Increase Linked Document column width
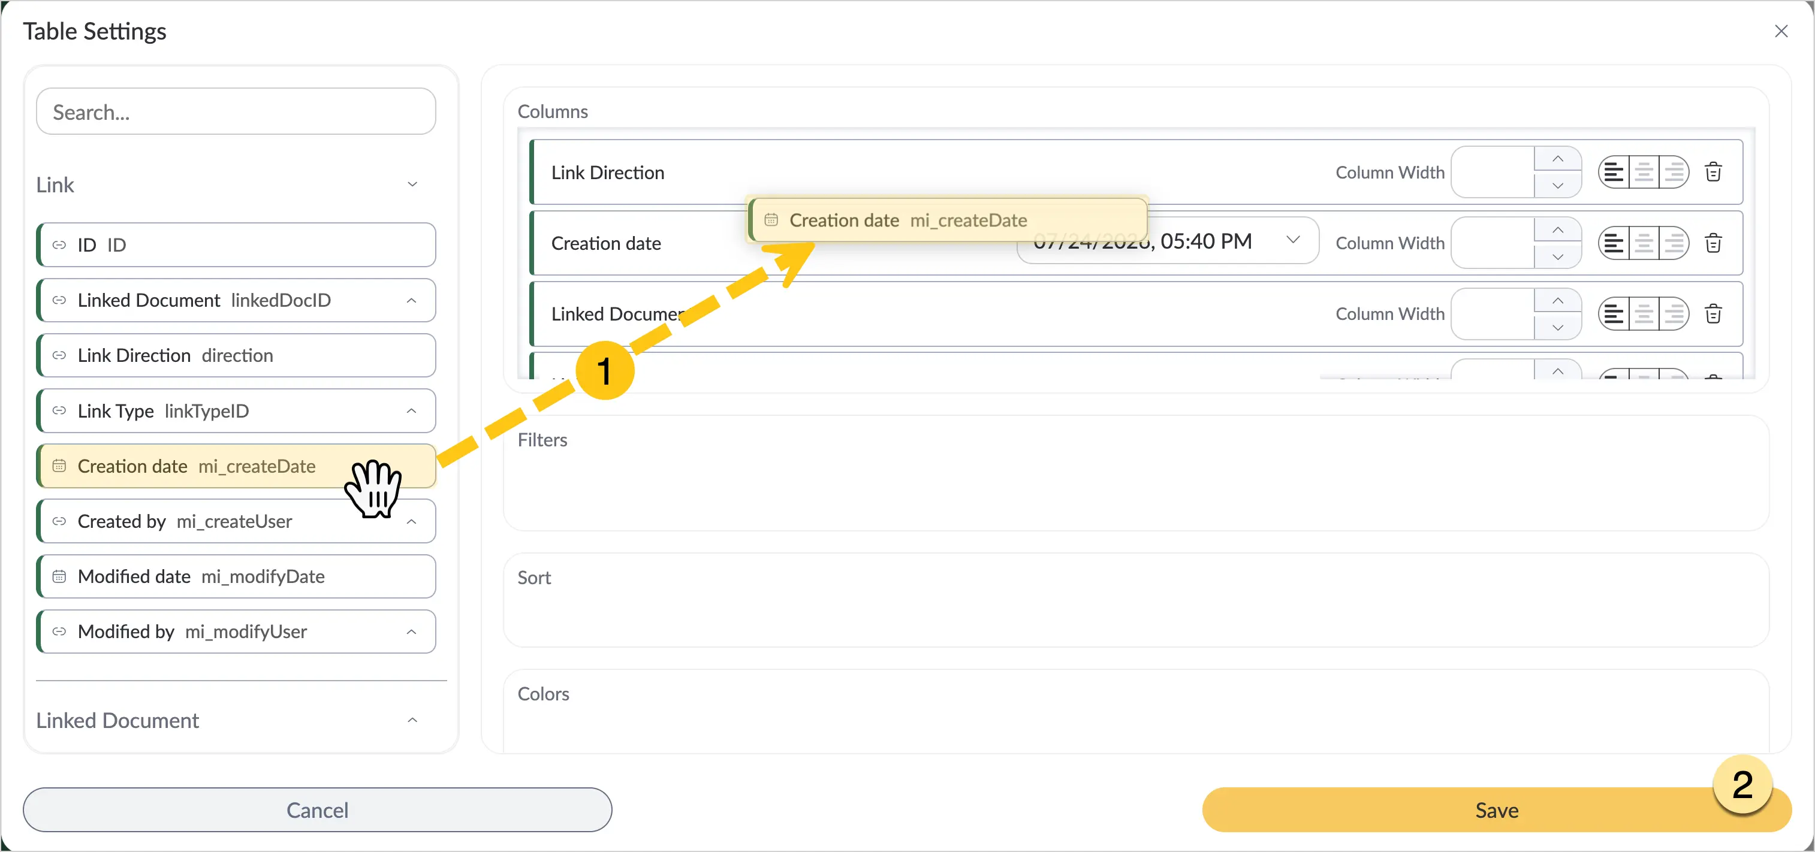The image size is (1815, 852). [x=1558, y=301]
